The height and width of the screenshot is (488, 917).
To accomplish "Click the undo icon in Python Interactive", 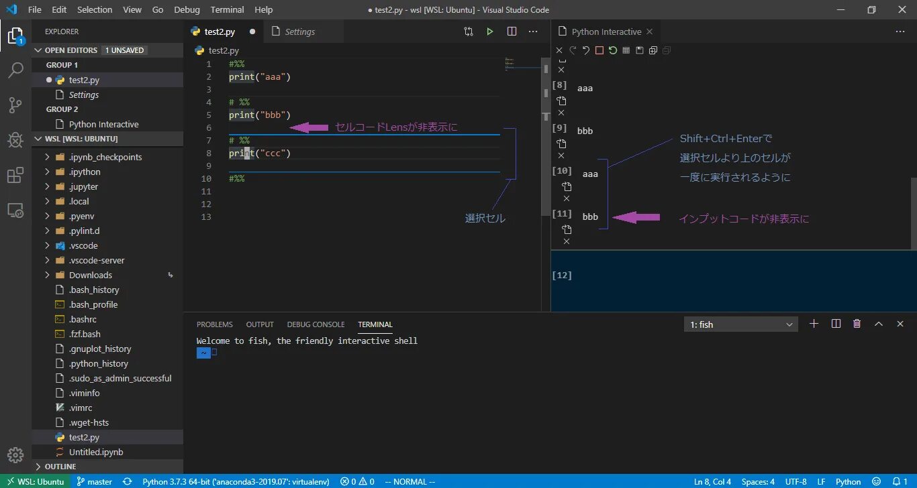I will click(x=586, y=50).
